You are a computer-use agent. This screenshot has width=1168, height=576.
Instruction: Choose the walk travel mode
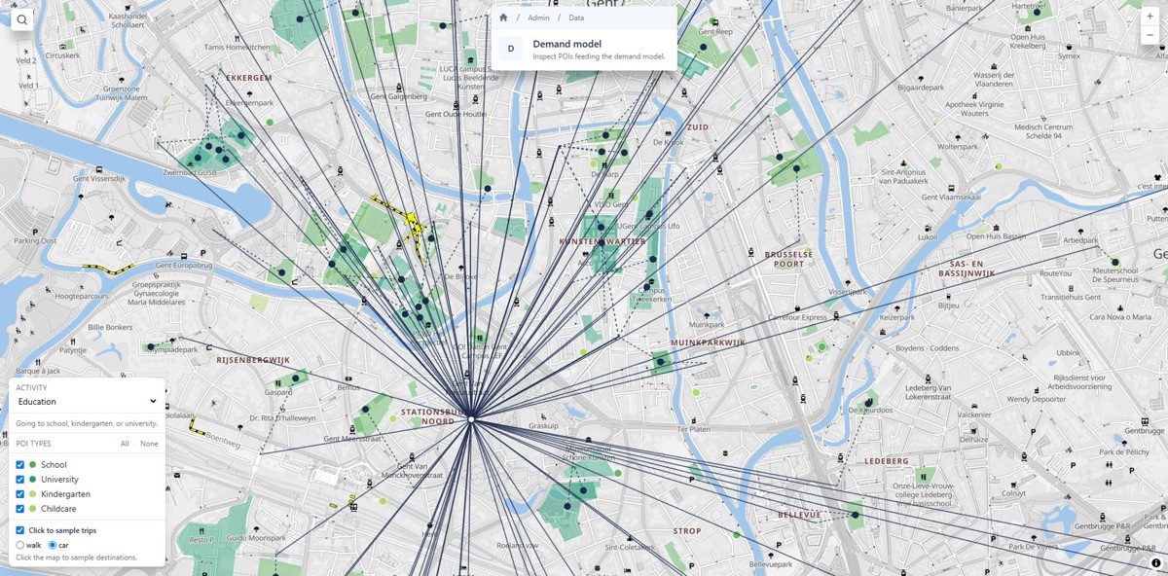coord(20,545)
